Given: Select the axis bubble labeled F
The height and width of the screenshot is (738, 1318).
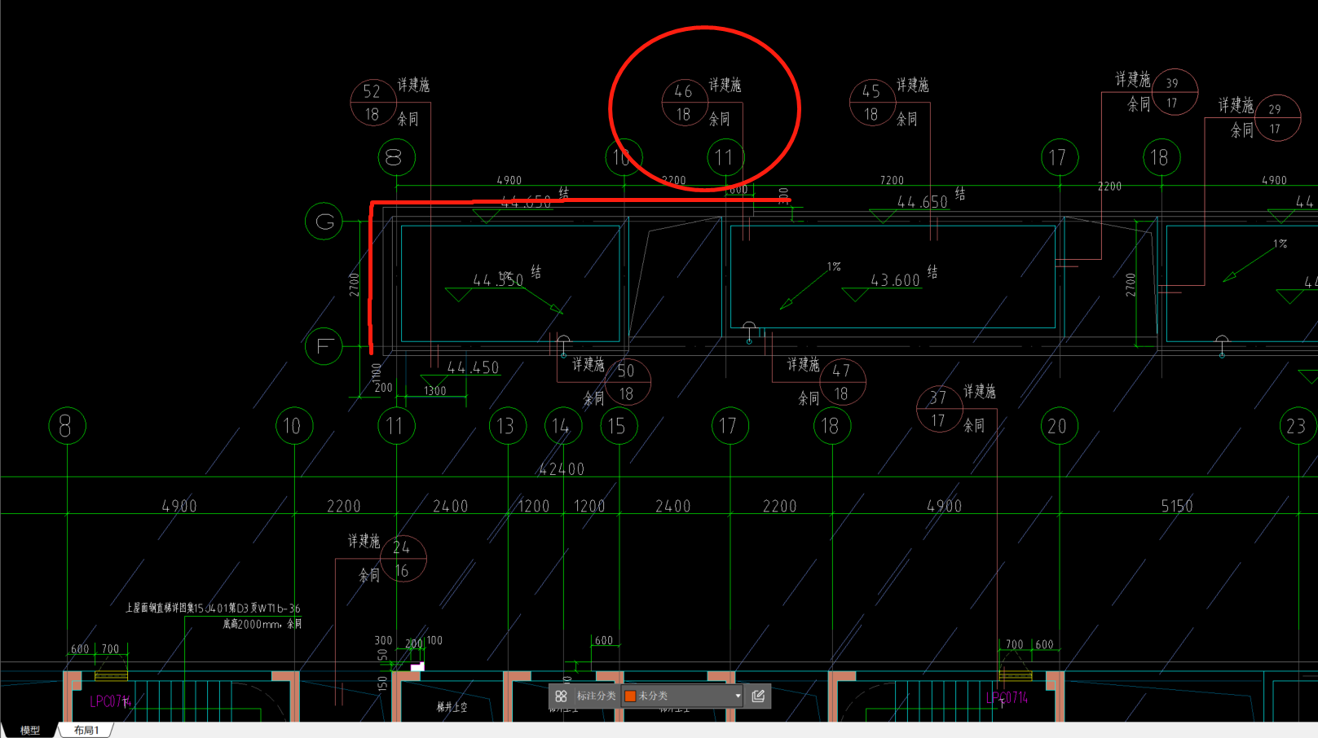Looking at the screenshot, I should pos(324,346).
